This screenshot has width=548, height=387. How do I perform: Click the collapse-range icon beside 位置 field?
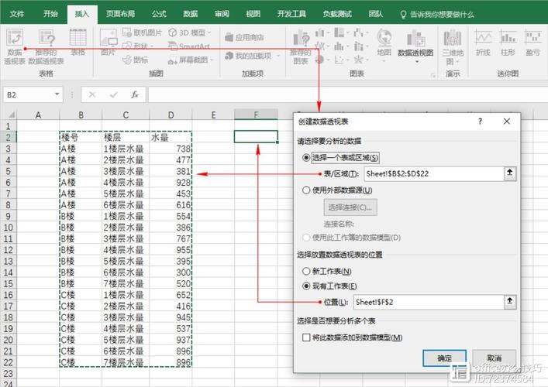(510, 302)
